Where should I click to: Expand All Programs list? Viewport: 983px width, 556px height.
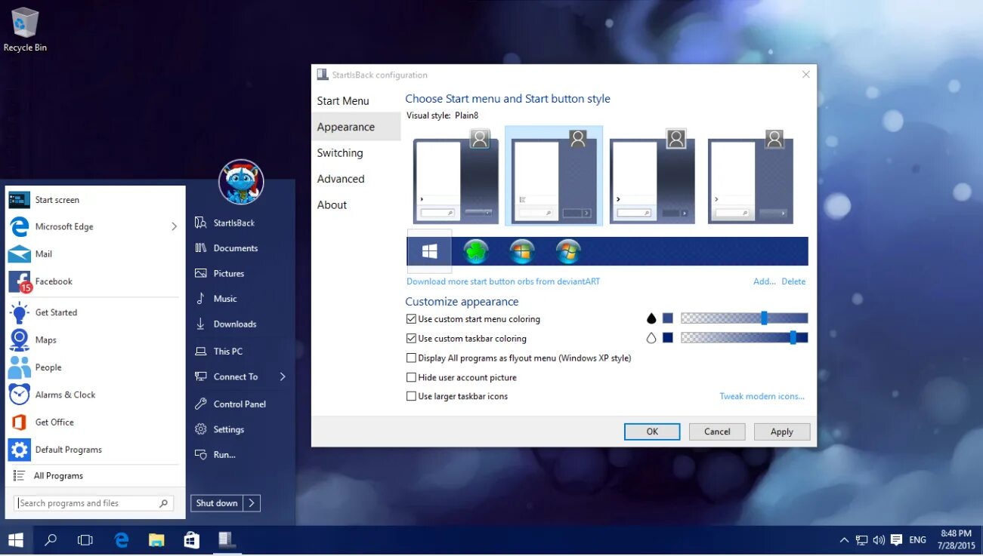(x=94, y=476)
